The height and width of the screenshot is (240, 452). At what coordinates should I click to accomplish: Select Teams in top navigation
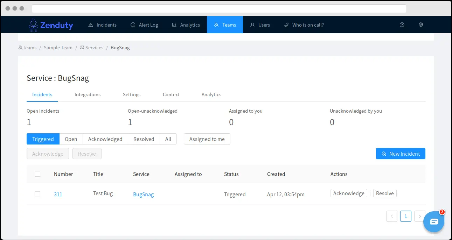click(225, 25)
